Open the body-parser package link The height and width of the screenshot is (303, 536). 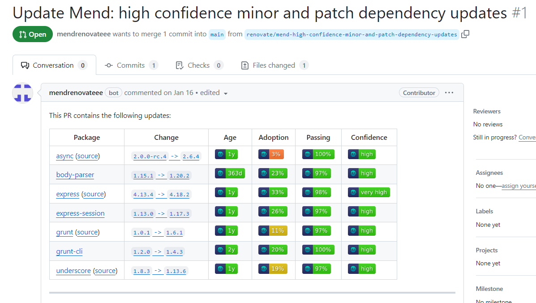[75, 175]
